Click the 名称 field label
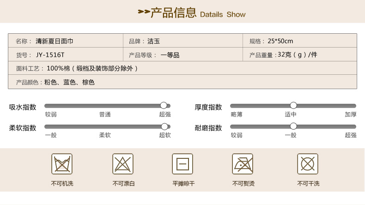This screenshot has width=365, height=205. [24, 41]
